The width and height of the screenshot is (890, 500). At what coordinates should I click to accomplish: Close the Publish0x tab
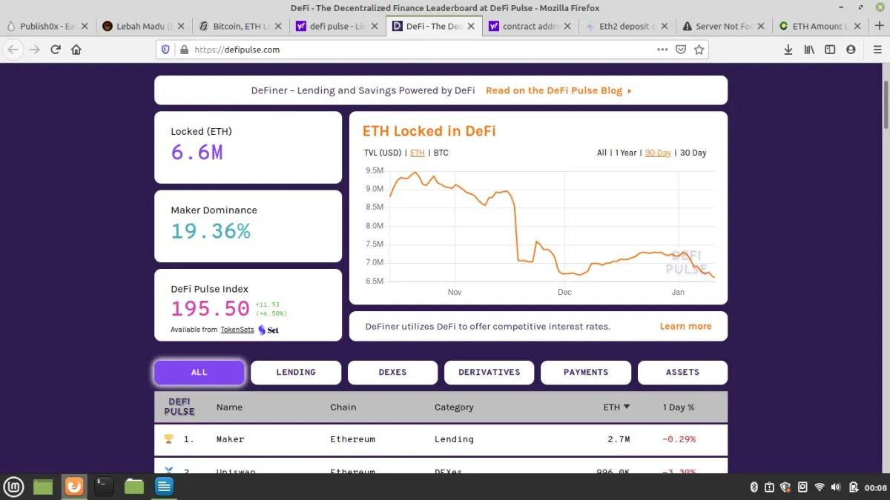(85, 26)
